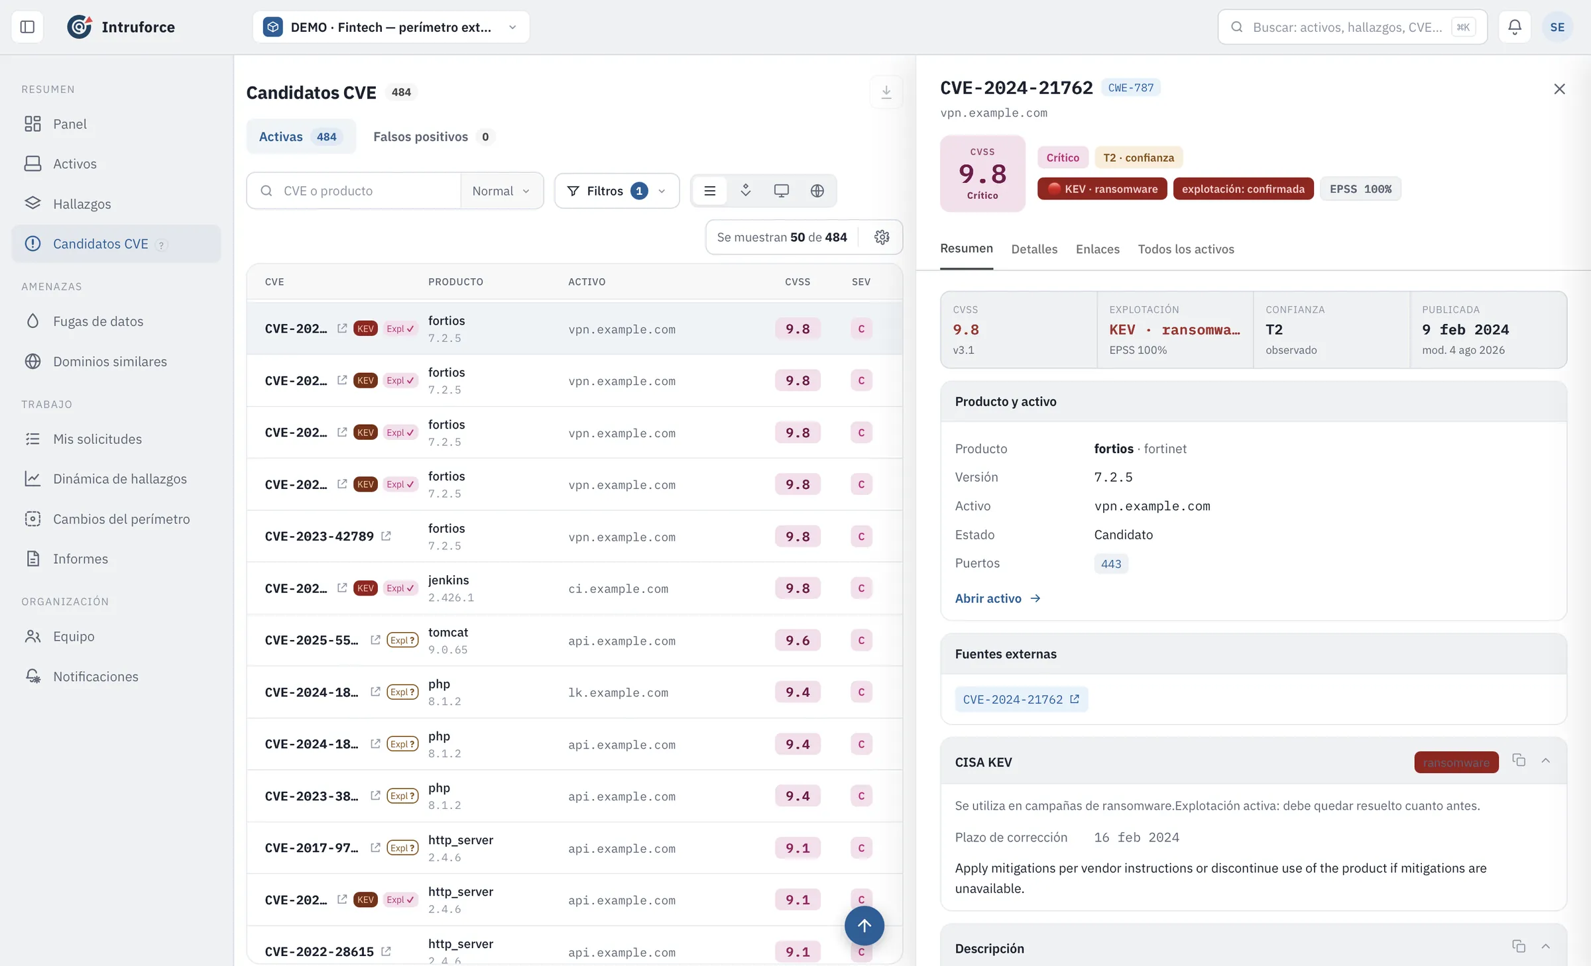The width and height of the screenshot is (1591, 966).
Task: Open the DEMO Fintech project dropdown
Action: [x=391, y=27]
